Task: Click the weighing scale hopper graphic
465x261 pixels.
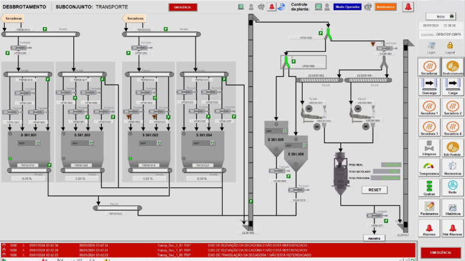Action: click(340, 173)
